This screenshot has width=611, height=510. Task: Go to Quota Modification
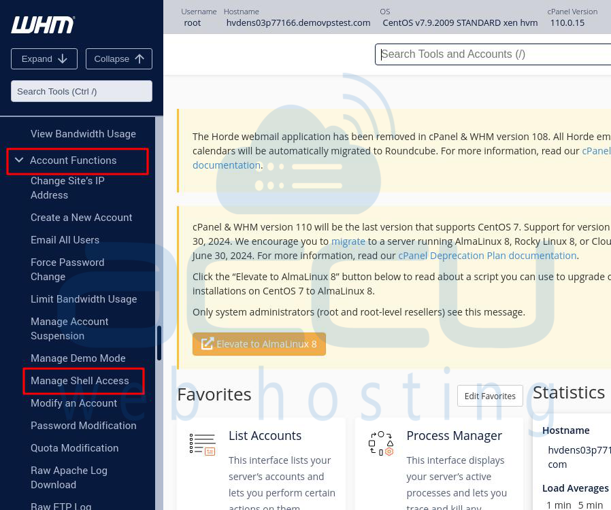75,448
